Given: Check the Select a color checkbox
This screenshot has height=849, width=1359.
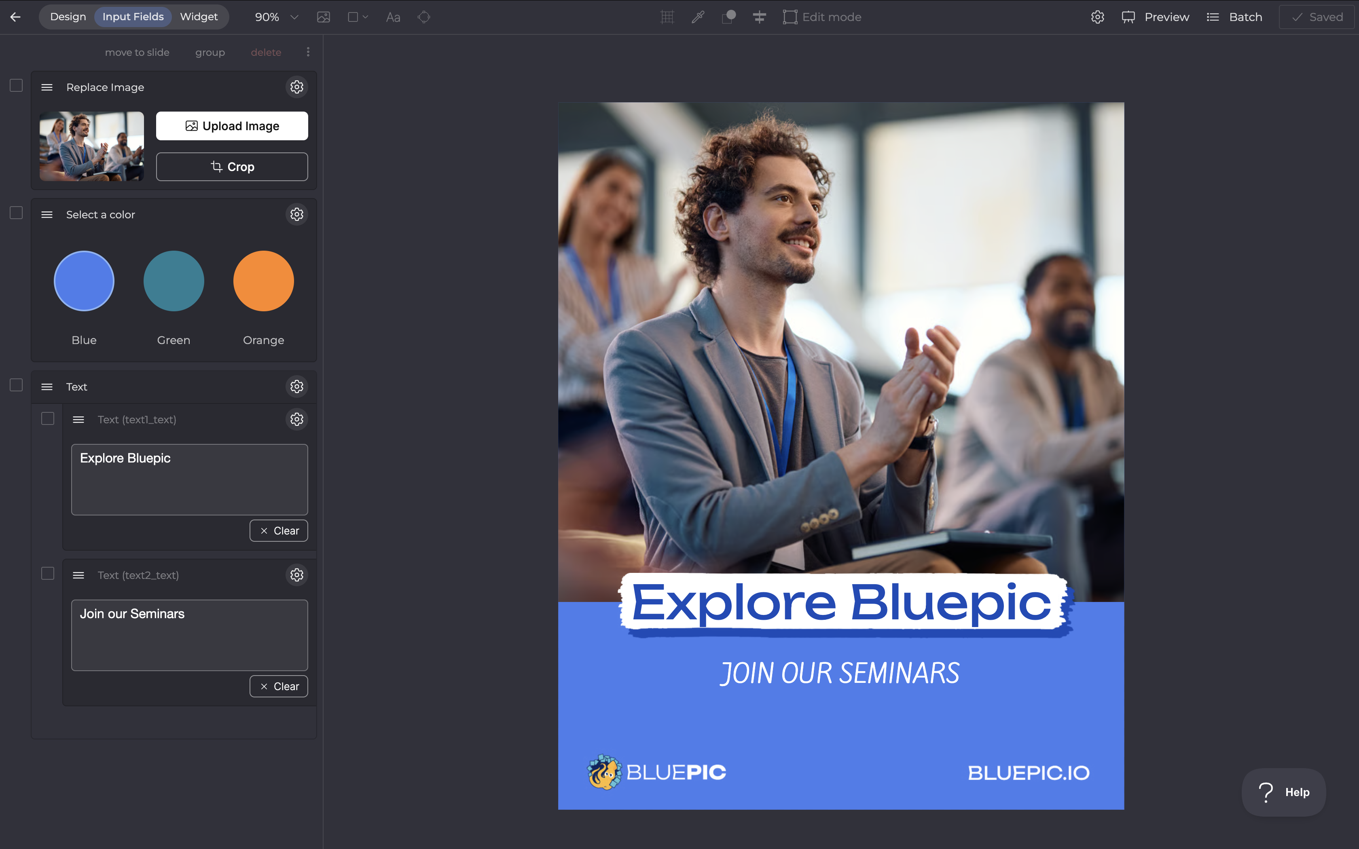Looking at the screenshot, I should pyautogui.click(x=16, y=213).
